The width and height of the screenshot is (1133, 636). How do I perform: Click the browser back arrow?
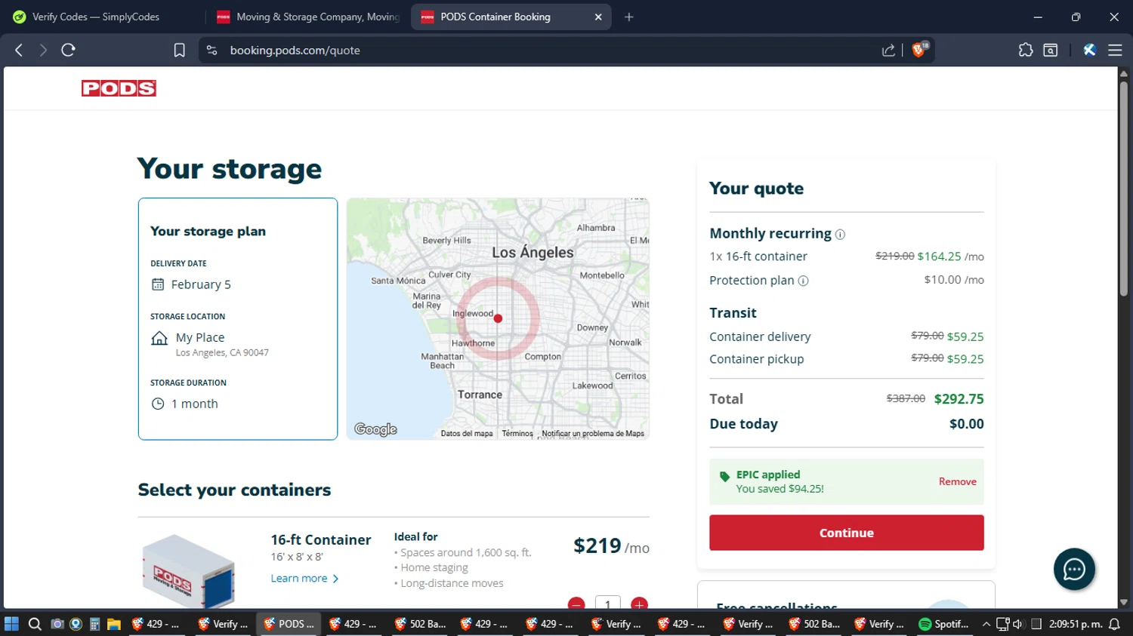click(x=19, y=50)
